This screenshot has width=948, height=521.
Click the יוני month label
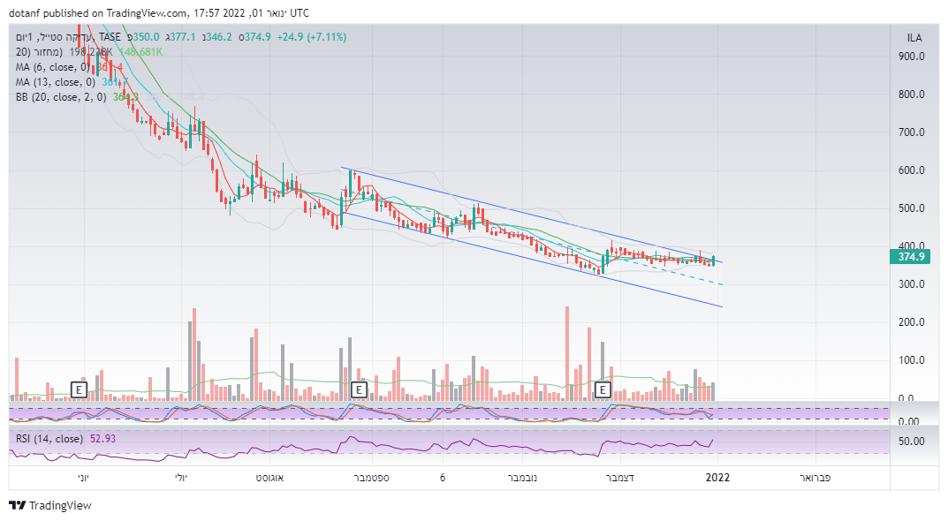point(83,478)
